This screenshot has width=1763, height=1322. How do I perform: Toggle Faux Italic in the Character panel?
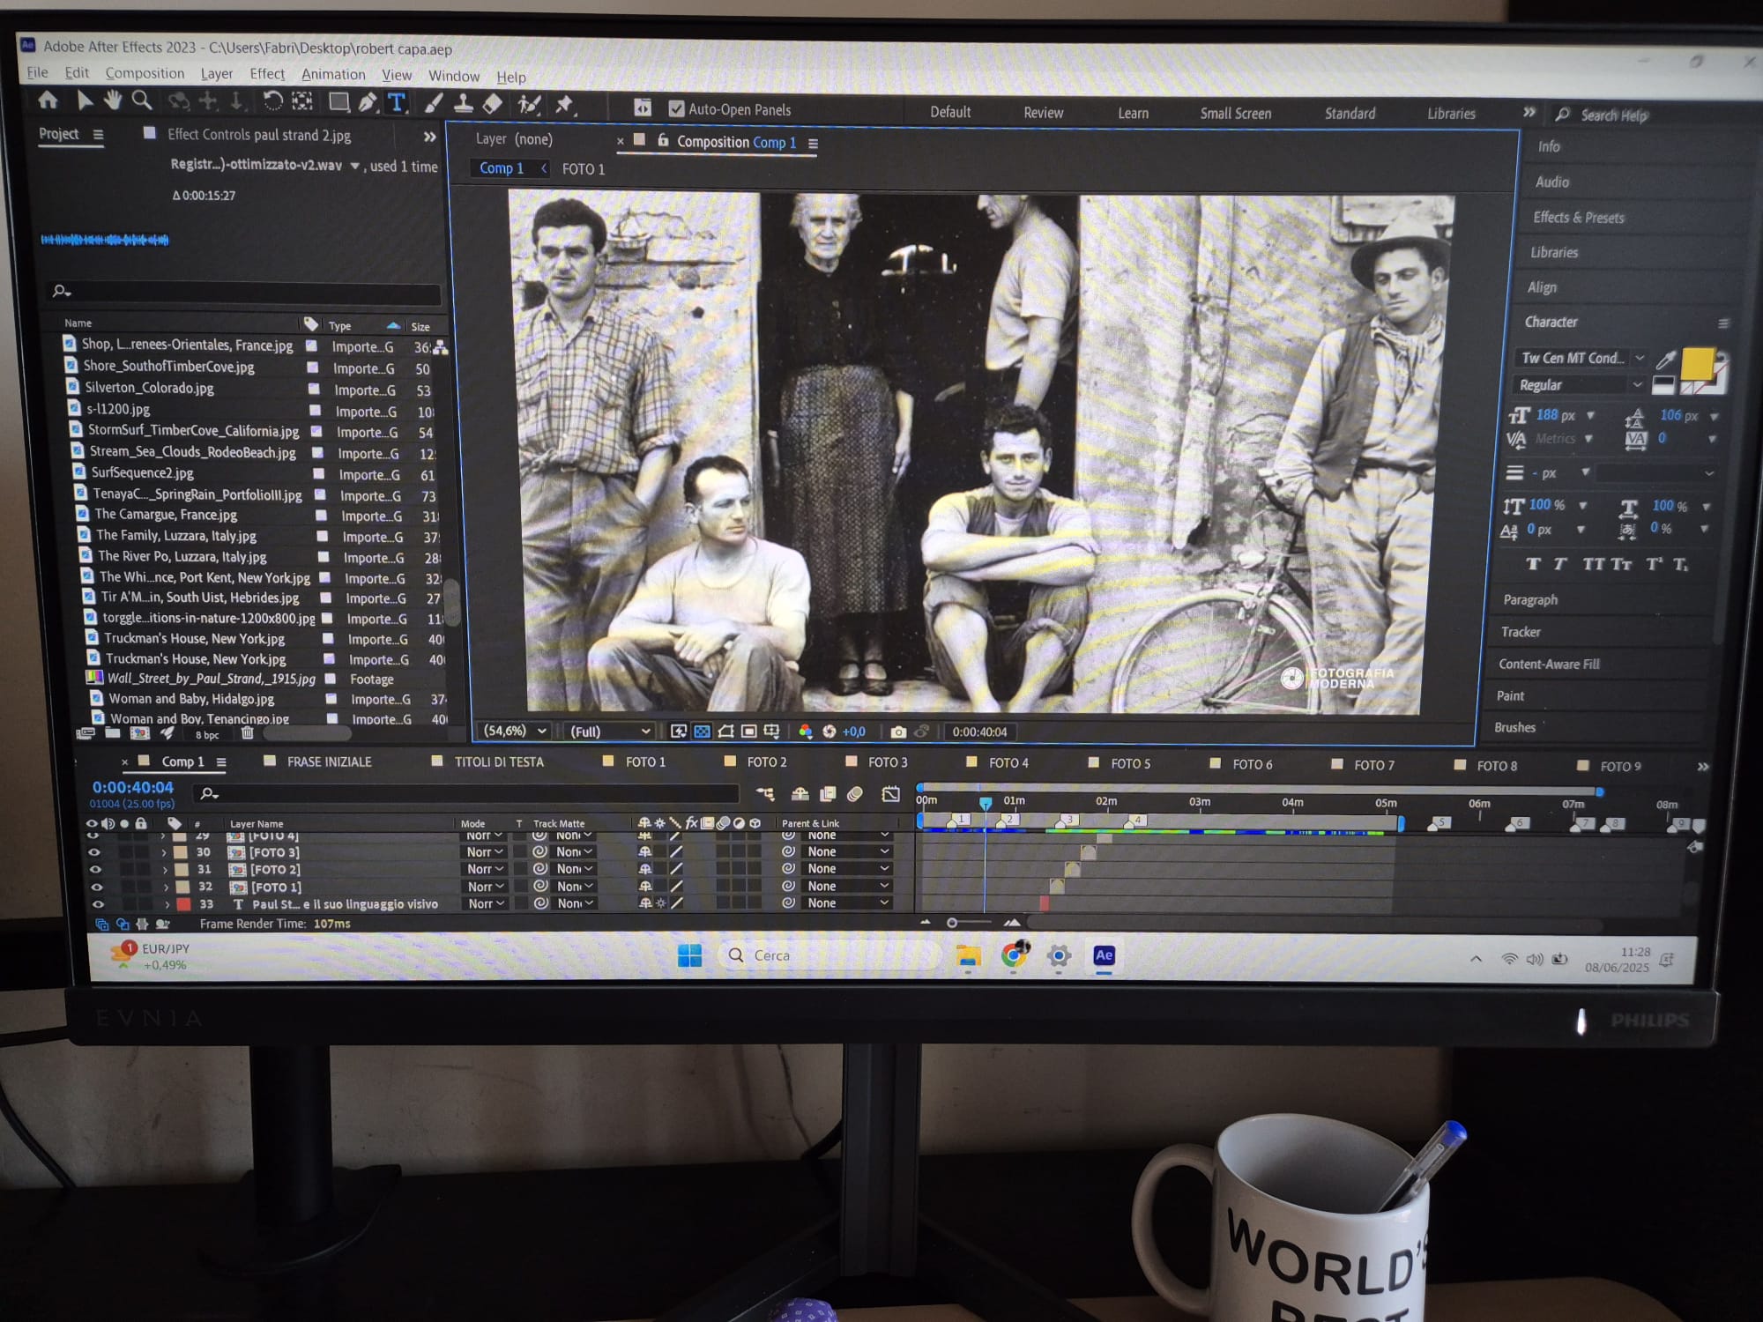pos(1560,564)
